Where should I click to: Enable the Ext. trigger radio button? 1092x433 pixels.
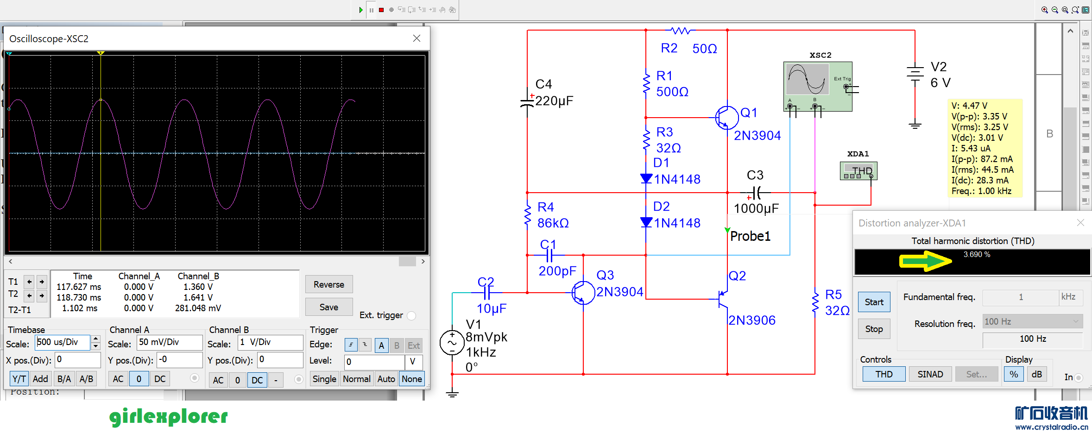411,316
